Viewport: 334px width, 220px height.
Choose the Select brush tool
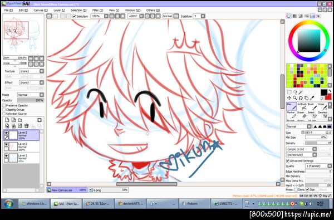coord(312,115)
